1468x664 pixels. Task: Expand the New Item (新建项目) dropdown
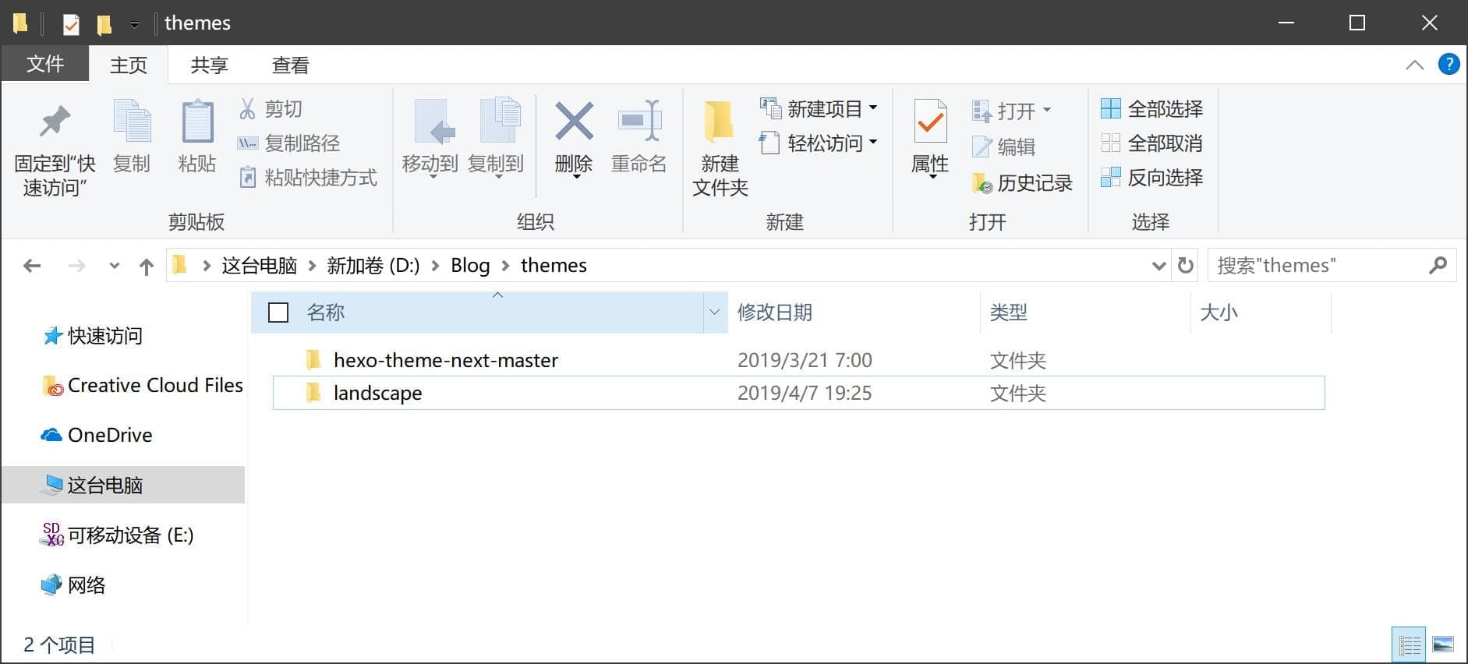pyautogui.click(x=873, y=108)
